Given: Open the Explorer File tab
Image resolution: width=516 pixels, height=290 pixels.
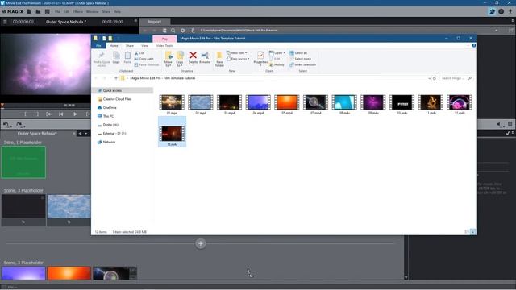Looking at the screenshot, I should point(98,46).
